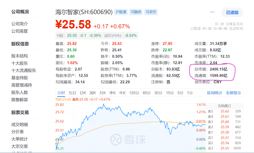Click the 全屏显示 link
The image size is (254, 153).
(x=233, y=93)
